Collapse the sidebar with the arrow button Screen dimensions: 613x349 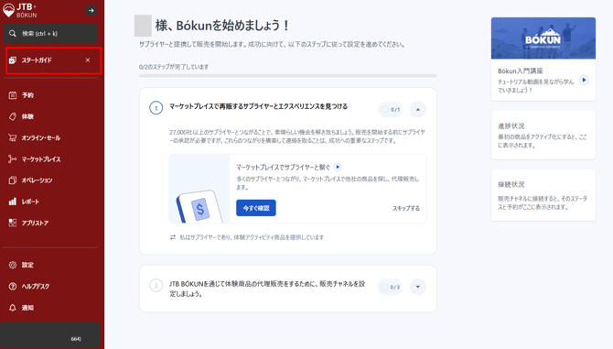pos(91,11)
